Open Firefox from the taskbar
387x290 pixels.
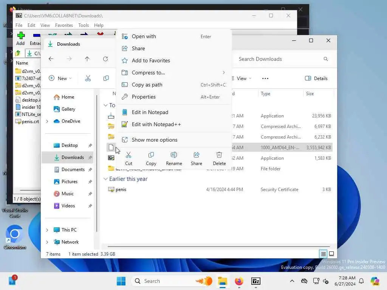(x=239, y=281)
